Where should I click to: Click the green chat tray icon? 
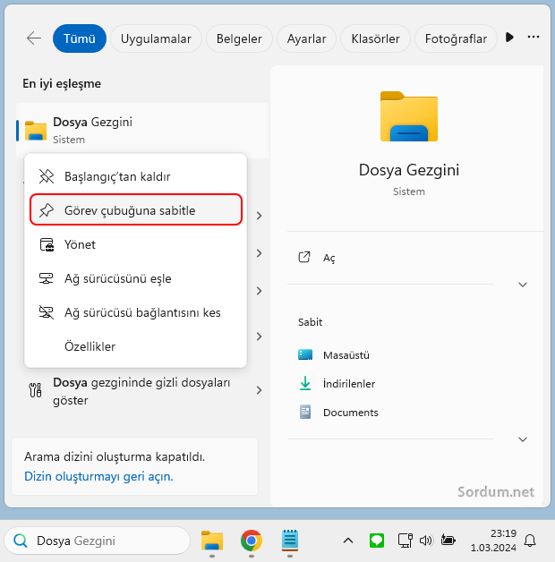377,541
